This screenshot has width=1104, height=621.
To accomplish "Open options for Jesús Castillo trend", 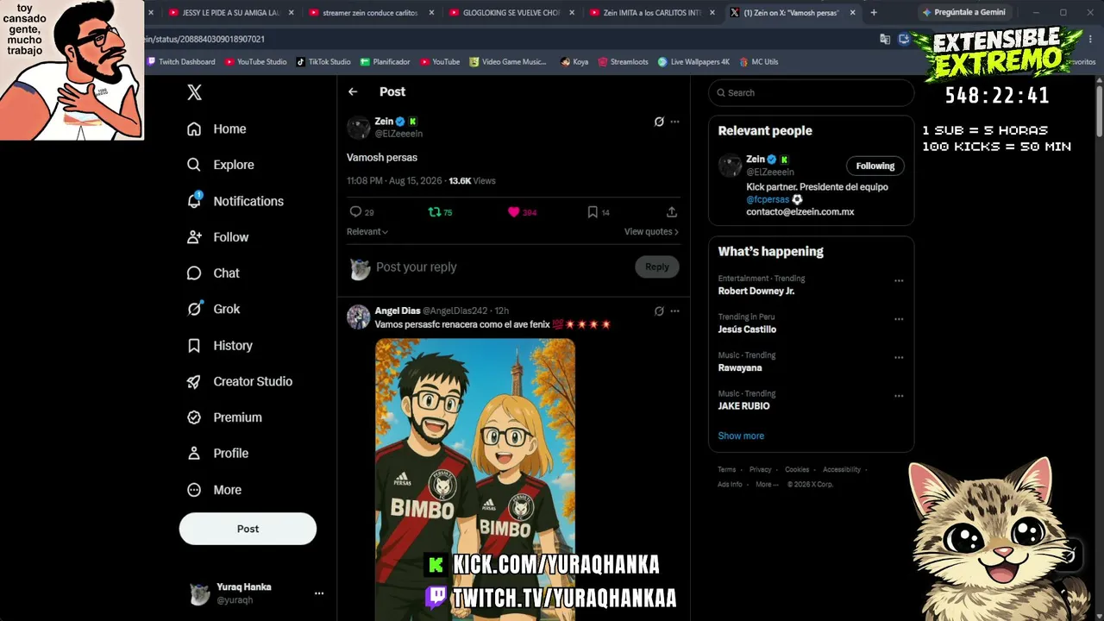I will (x=899, y=319).
